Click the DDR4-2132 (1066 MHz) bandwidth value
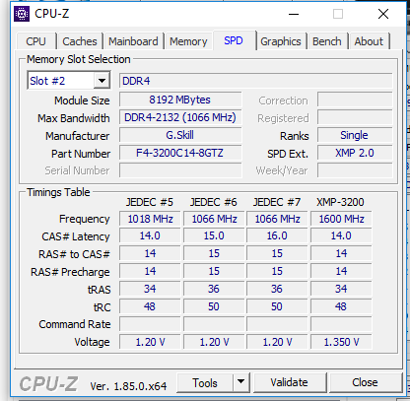This screenshot has width=410, height=401. point(180,117)
